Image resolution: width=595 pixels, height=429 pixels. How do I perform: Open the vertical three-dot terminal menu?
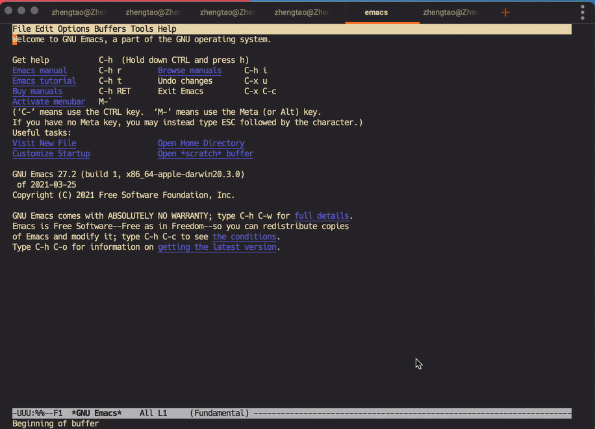click(583, 12)
